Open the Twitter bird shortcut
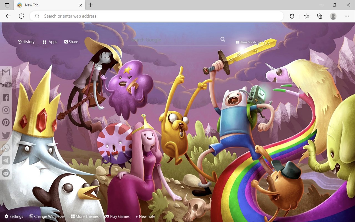 6,135
